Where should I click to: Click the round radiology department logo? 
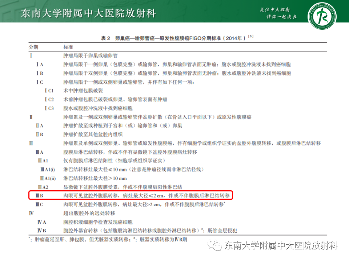pyautogui.click(x=322, y=16)
